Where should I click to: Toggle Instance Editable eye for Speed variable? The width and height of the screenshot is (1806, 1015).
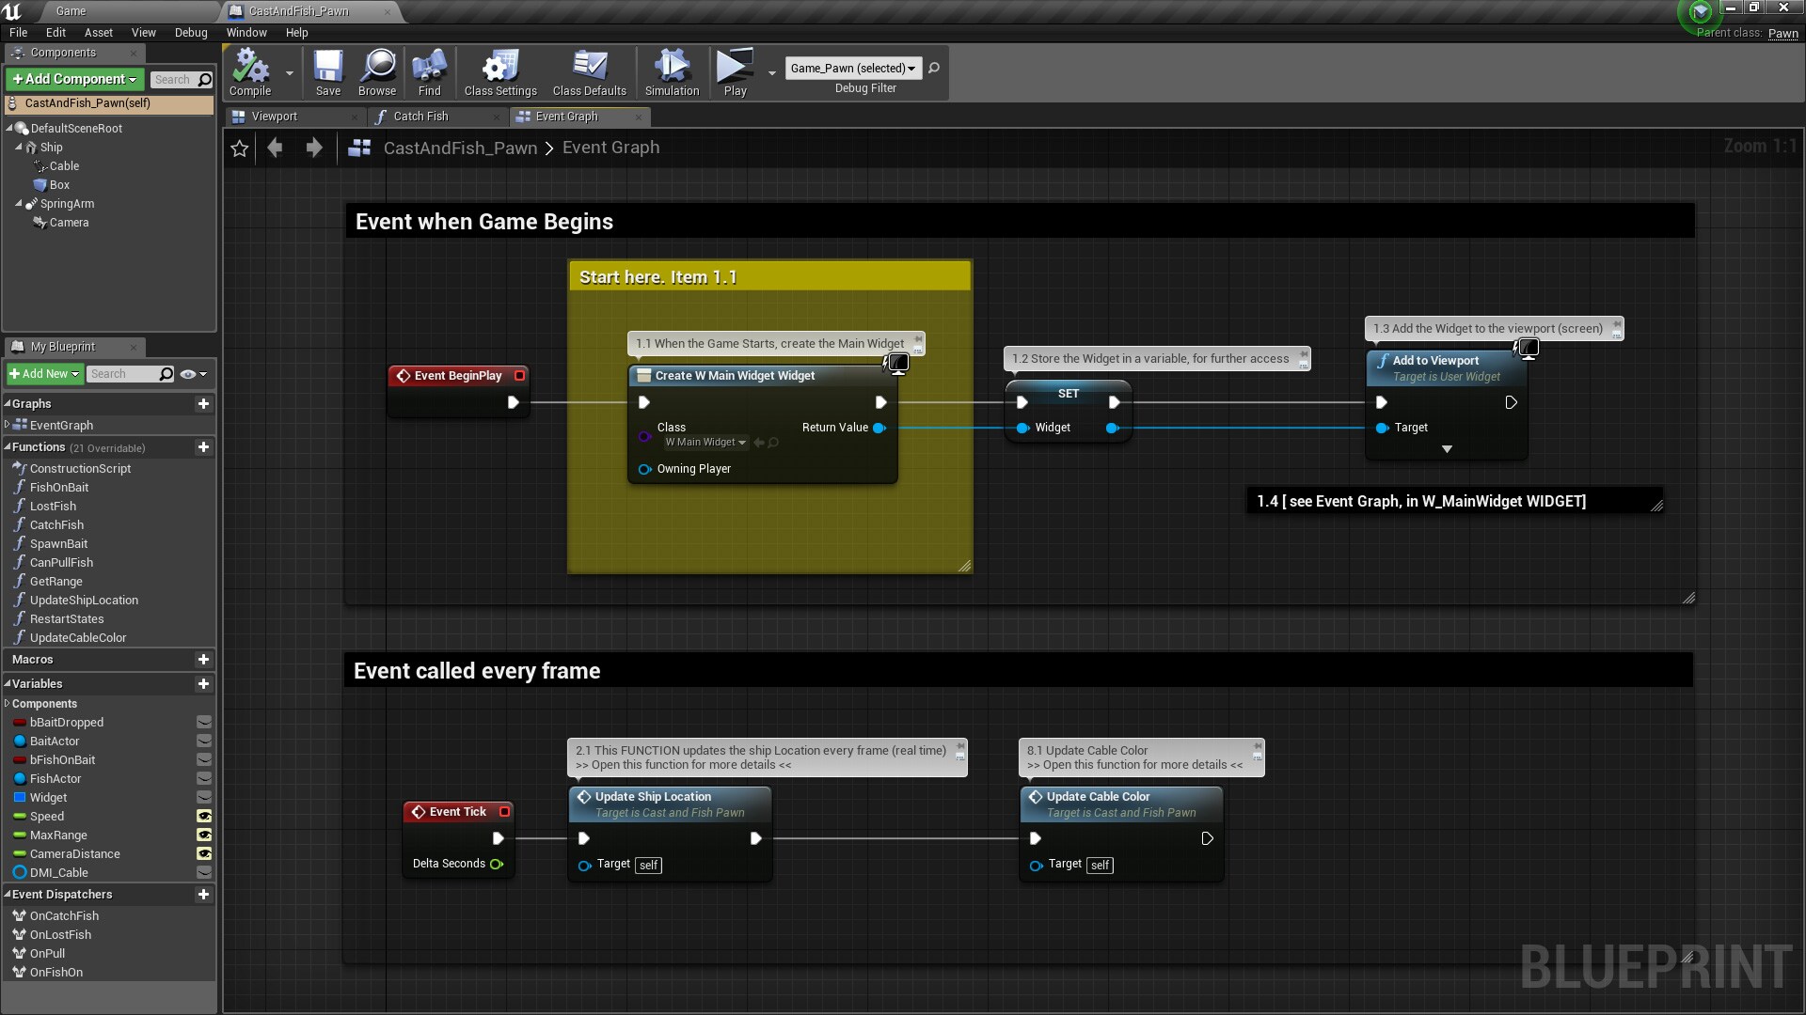pyautogui.click(x=205, y=816)
